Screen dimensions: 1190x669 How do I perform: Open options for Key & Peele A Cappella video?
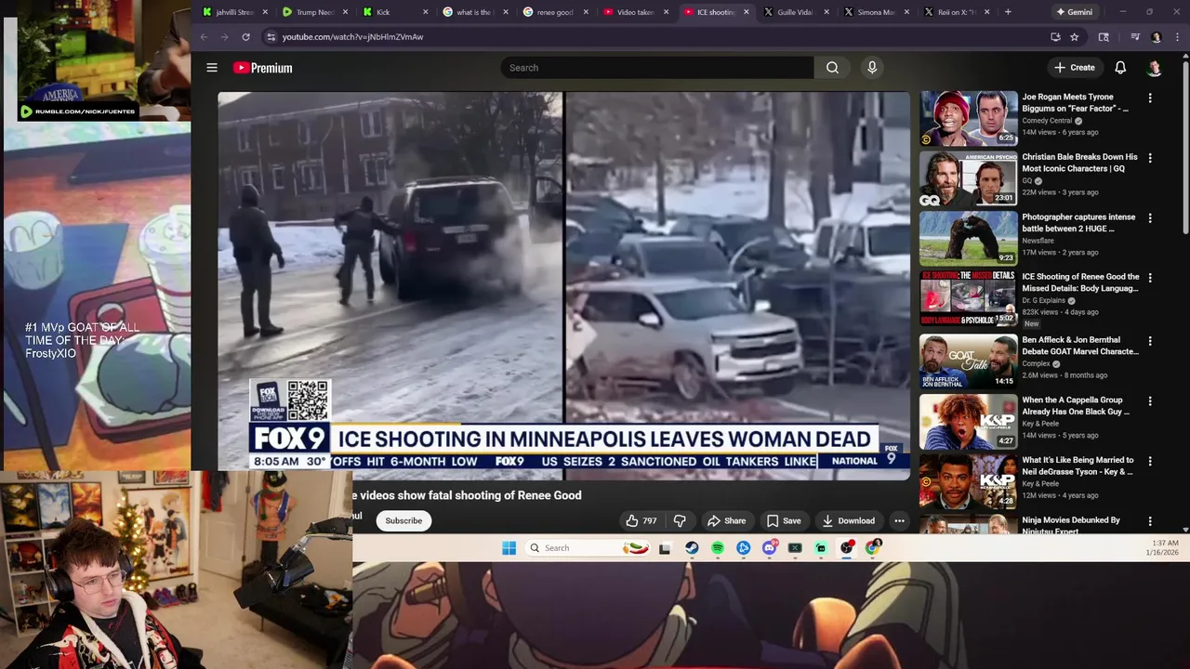1150,401
